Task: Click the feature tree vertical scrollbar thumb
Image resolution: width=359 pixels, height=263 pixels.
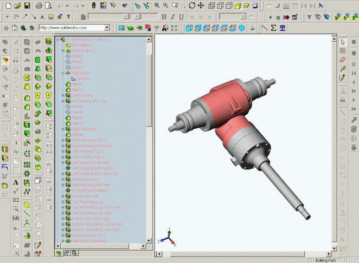Action: point(149,90)
